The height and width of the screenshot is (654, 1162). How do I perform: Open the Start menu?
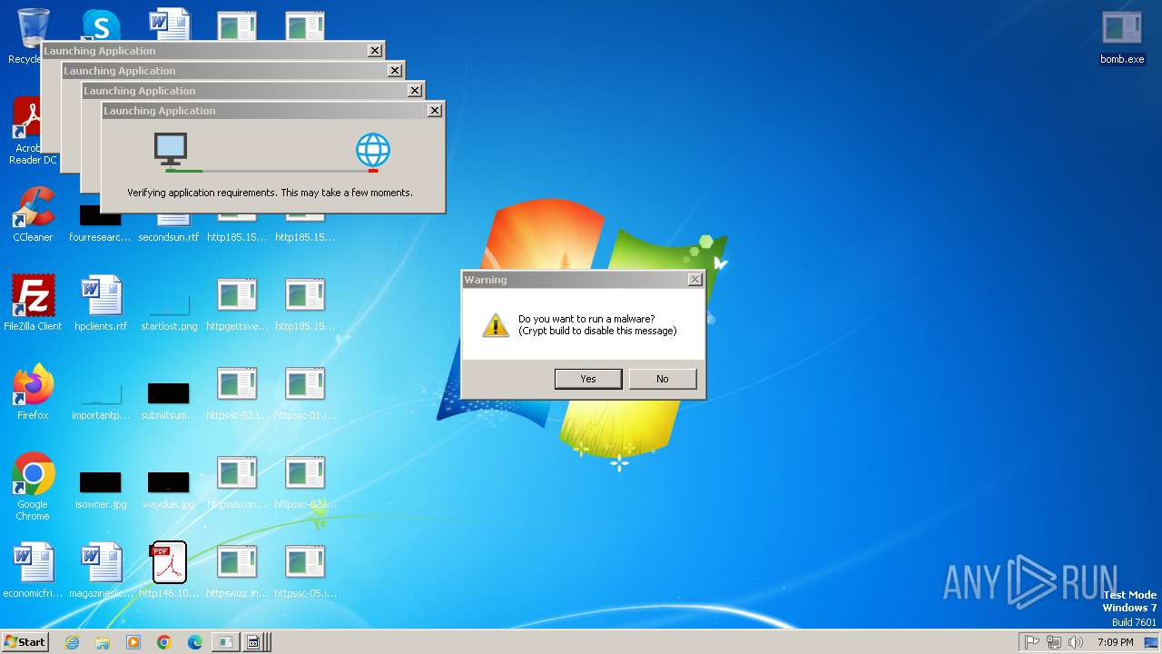click(25, 642)
